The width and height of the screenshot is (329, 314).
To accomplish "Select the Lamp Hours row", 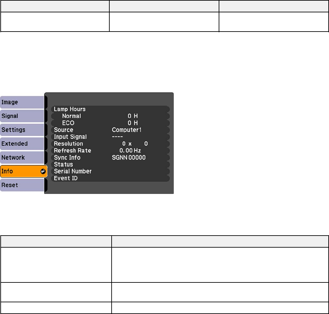I will (110, 109).
